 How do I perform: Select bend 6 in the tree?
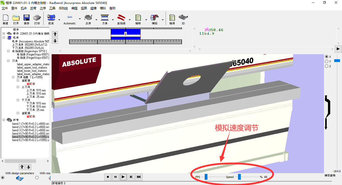click(31, 140)
